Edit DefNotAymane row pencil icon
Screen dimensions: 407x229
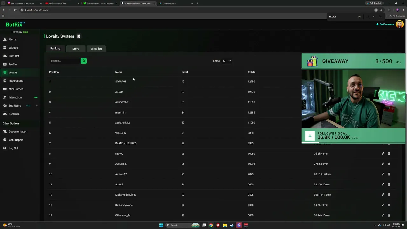(383, 205)
